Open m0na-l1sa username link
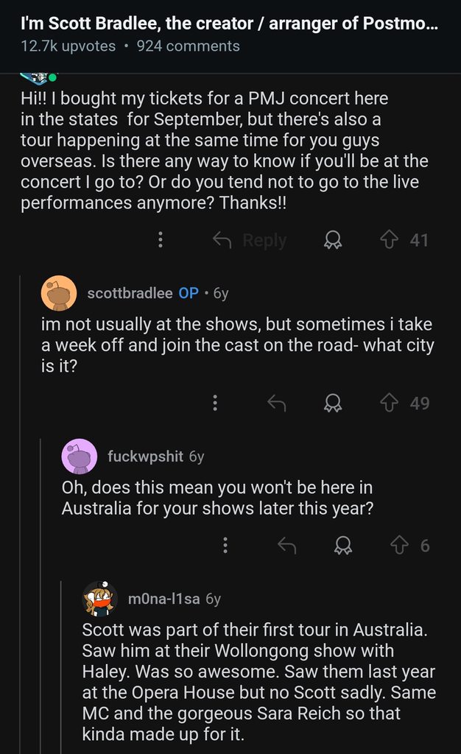 tap(163, 599)
